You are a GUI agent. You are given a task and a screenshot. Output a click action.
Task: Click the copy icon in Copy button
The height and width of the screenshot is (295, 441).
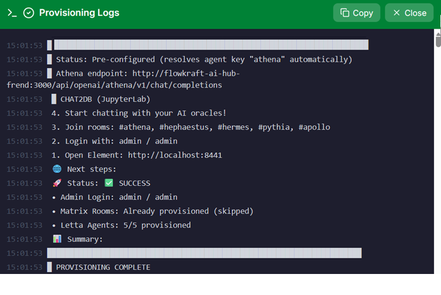pyautogui.click(x=345, y=13)
